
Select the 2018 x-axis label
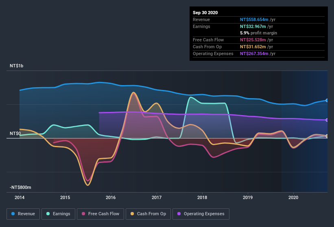click(x=202, y=197)
